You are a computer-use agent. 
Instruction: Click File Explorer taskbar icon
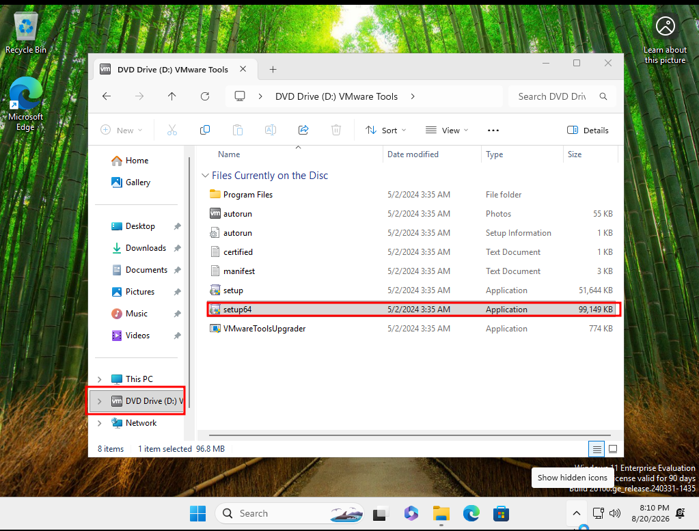point(441,514)
